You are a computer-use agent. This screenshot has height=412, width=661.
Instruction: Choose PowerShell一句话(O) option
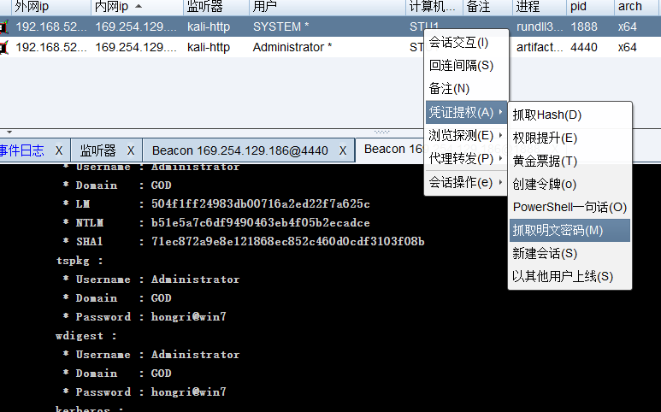(x=570, y=207)
